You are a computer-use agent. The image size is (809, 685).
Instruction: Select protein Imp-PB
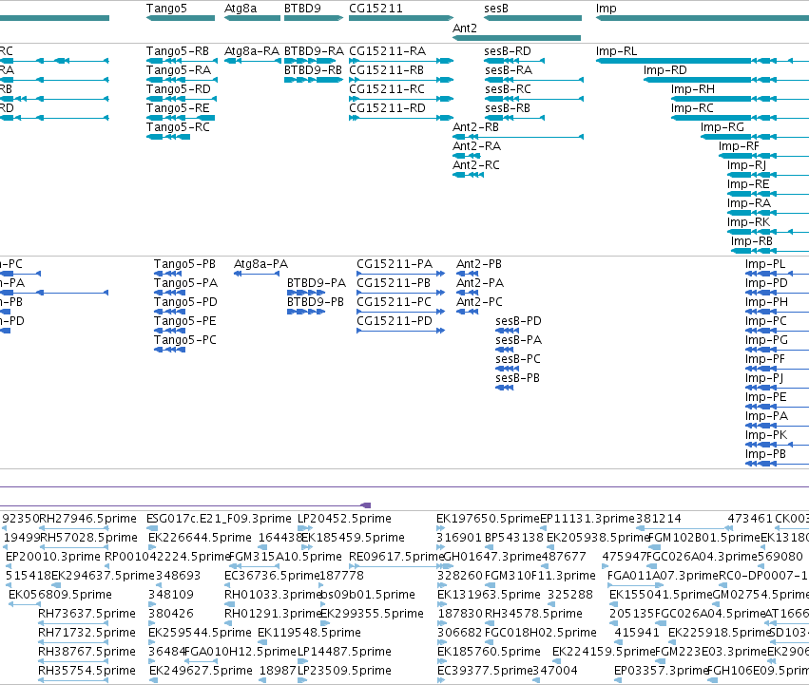(777, 465)
